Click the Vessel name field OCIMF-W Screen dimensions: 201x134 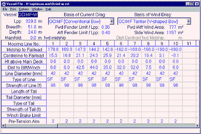pyautogui.click(x=28, y=15)
